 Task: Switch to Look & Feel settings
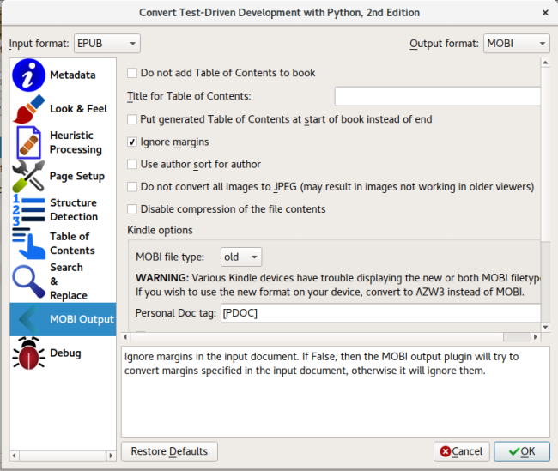tap(63, 109)
